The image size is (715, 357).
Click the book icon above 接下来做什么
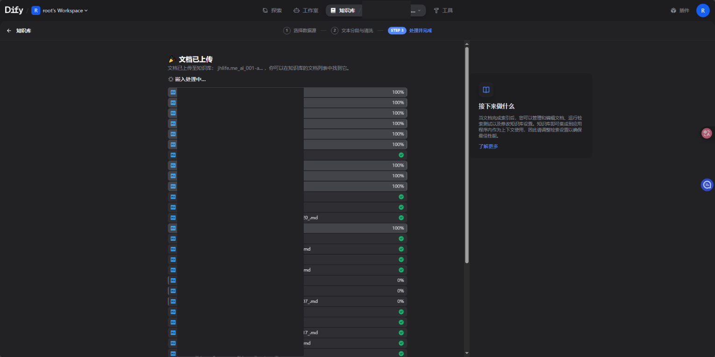coord(486,90)
